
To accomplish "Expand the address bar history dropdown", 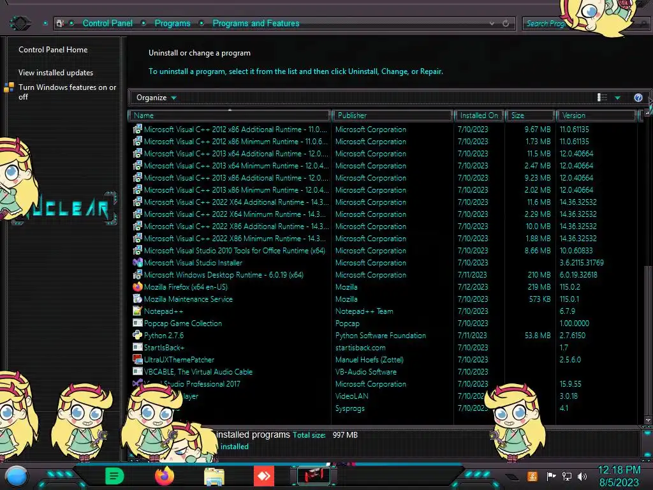I will pos(492,24).
